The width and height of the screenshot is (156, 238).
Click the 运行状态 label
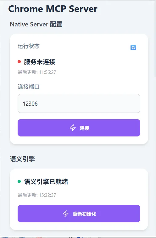coord(29,46)
